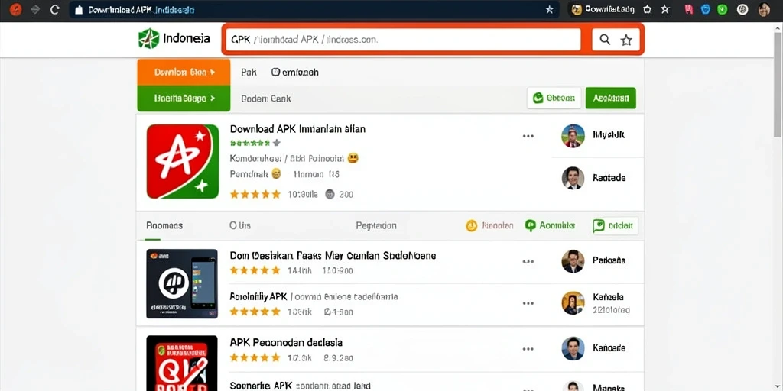Click the gray circular extension icon
783x391 pixels.
coord(742,9)
